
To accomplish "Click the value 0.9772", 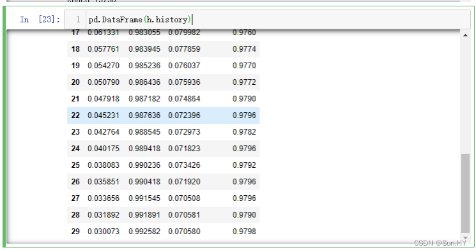I will click(244, 82).
